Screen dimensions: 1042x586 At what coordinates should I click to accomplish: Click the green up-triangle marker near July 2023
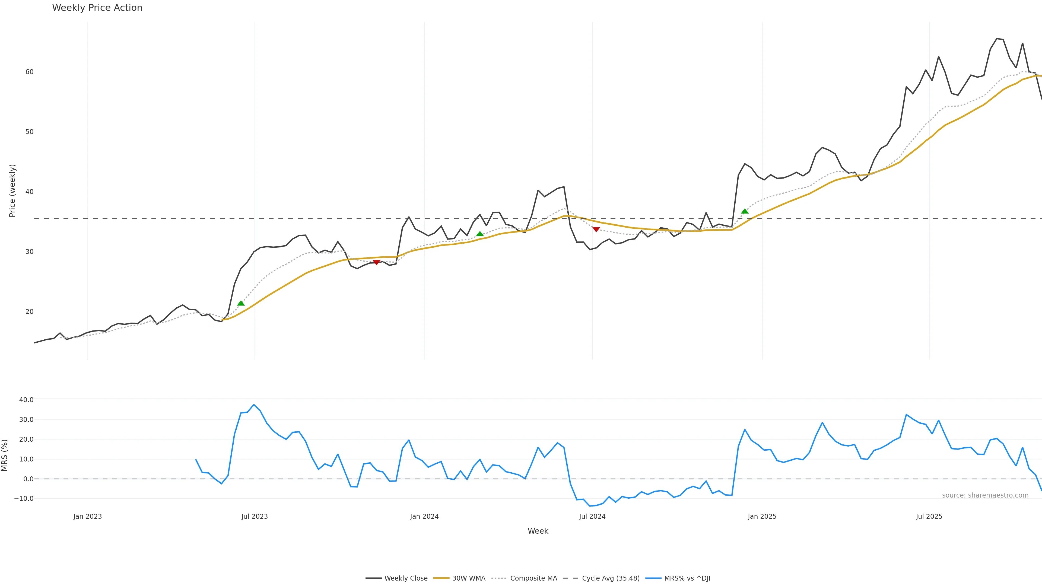[241, 303]
